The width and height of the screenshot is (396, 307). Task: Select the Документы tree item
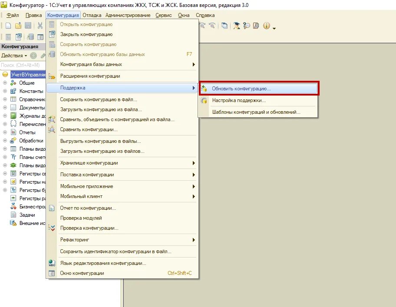point(32,108)
